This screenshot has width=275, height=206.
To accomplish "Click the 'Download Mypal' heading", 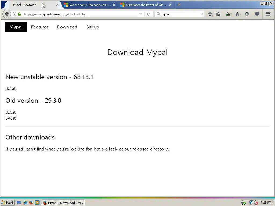I will (x=137, y=52).
